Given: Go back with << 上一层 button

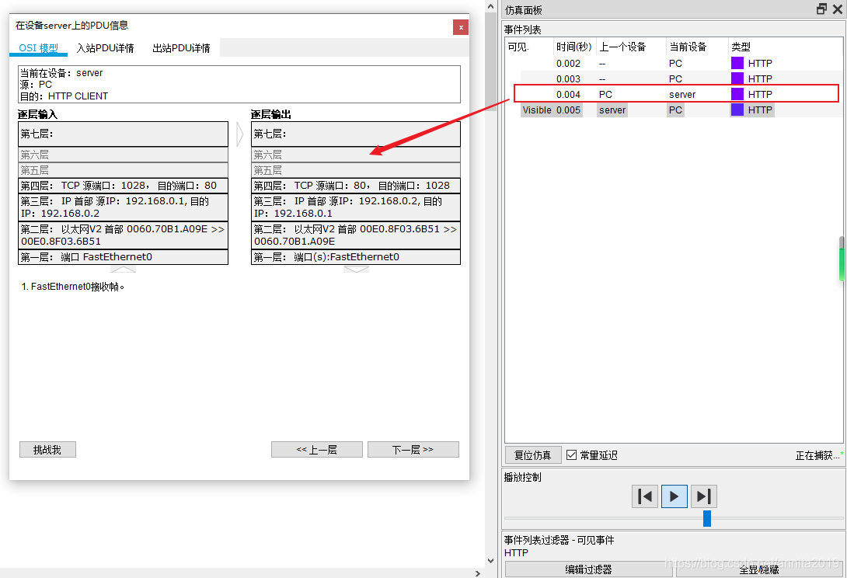Looking at the screenshot, I should click(316, 450).
